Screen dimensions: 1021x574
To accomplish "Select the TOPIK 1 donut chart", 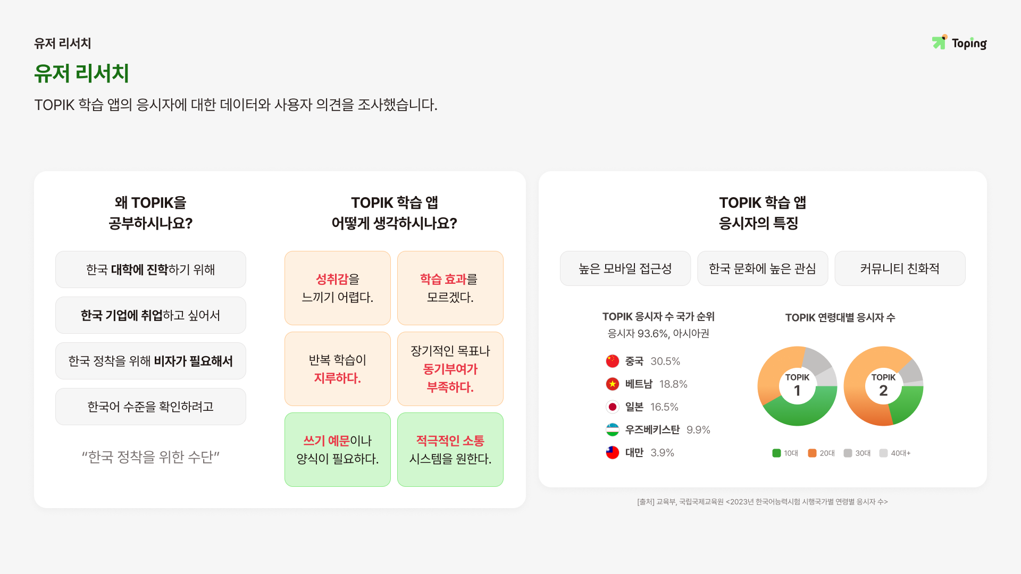I will [797, 386].
